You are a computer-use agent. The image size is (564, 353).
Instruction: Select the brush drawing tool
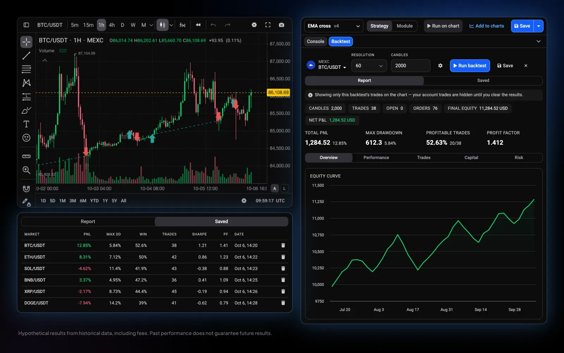26,110
